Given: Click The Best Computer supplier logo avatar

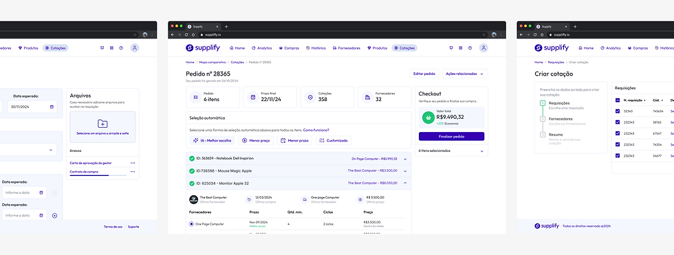Looking at the screenshot, I should 193,199.
